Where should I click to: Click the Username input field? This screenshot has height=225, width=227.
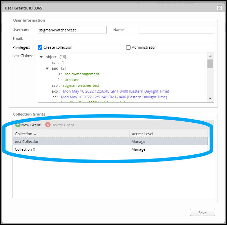[72, 30]
